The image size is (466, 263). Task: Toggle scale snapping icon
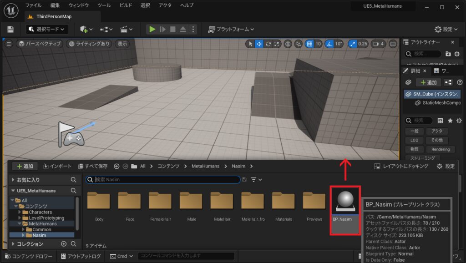point(353,44)
